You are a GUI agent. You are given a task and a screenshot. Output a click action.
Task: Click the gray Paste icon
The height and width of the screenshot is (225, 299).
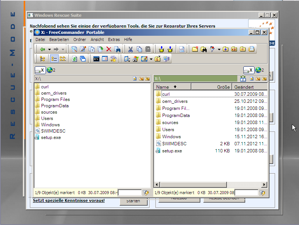click(x=148, y=49)
